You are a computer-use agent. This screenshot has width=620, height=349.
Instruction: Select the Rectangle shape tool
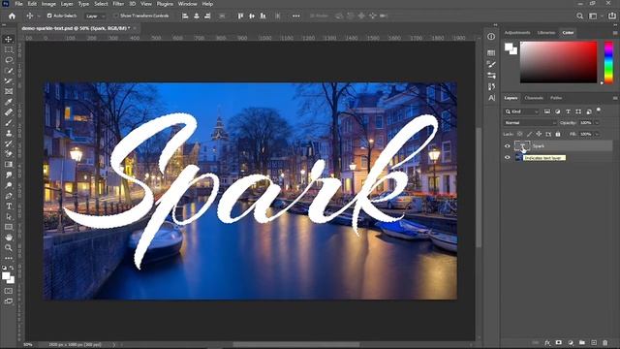coord(9,227)
